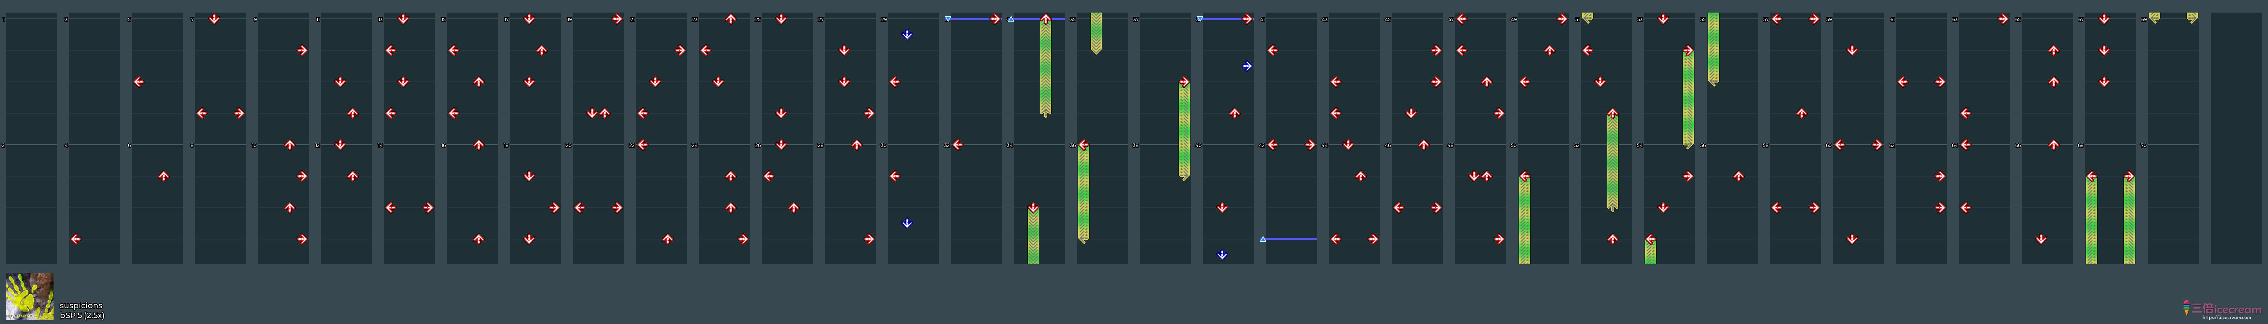Select the right freeze arrow head in measure 37

pyautogui.click(x=1184, y=82)
